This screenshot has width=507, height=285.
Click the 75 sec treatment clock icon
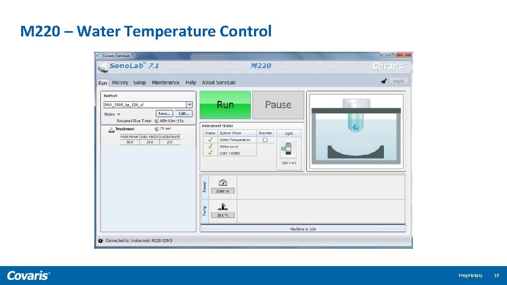(x=156, y=129)
